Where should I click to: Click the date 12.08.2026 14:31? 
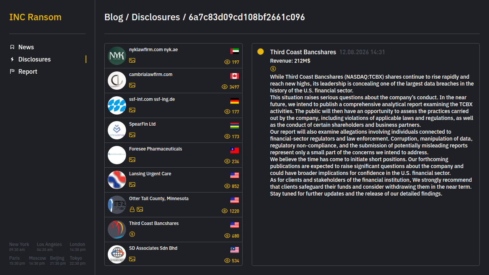tap(362, 52)
